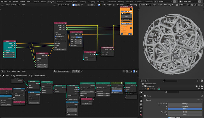Open the Render menu
Viewport: 204px width, 118px height.
click(x=15, y=1)
